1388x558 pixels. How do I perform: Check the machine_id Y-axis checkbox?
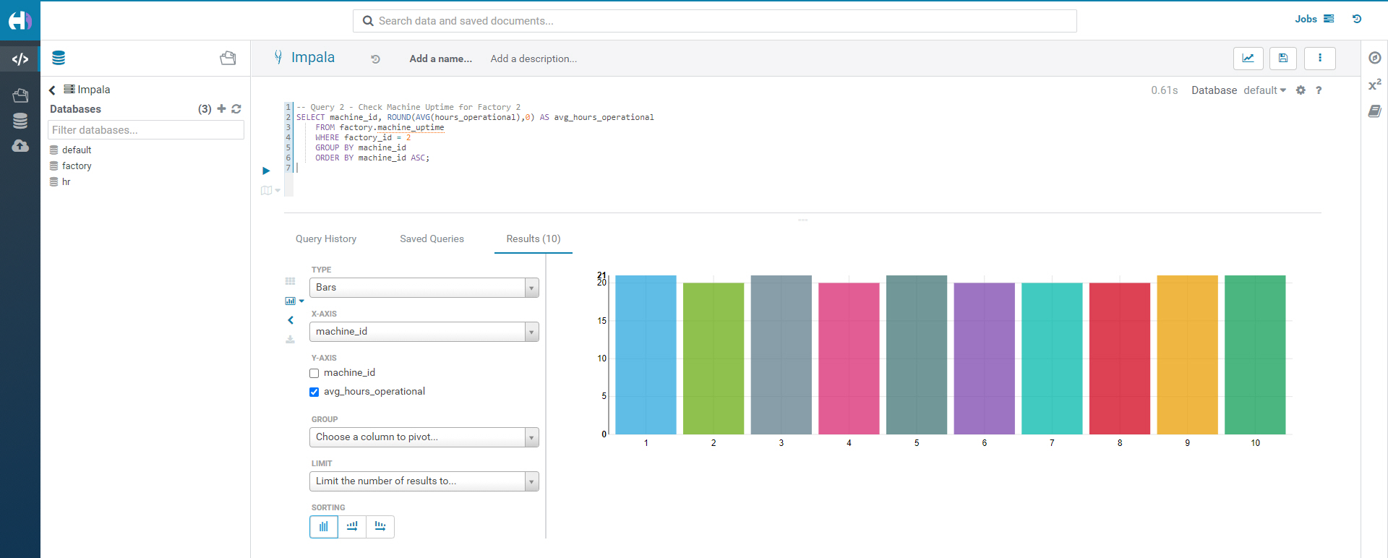314,374
